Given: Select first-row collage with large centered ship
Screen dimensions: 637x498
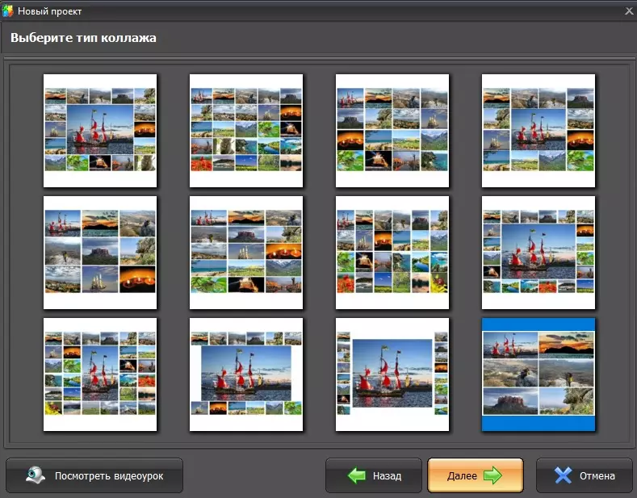Looking at the screenshot, I should [100, 131].
